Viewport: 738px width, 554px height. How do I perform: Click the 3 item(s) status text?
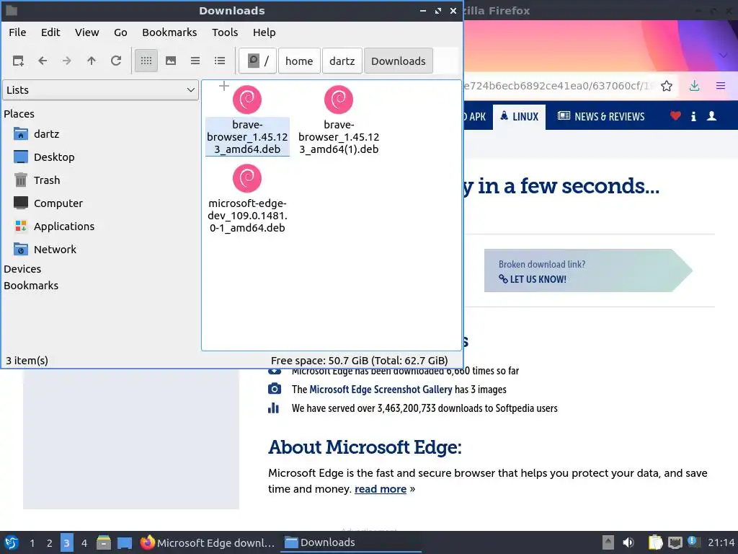coord(27,361)
